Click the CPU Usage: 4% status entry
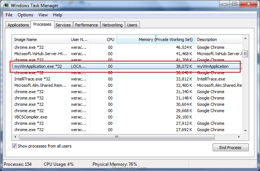The height and width of the screenshot is (171, 260). click(59, 164)
